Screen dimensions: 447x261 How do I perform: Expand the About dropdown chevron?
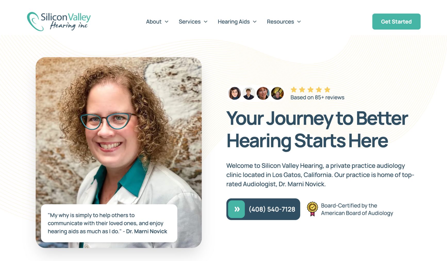point(167,22)
